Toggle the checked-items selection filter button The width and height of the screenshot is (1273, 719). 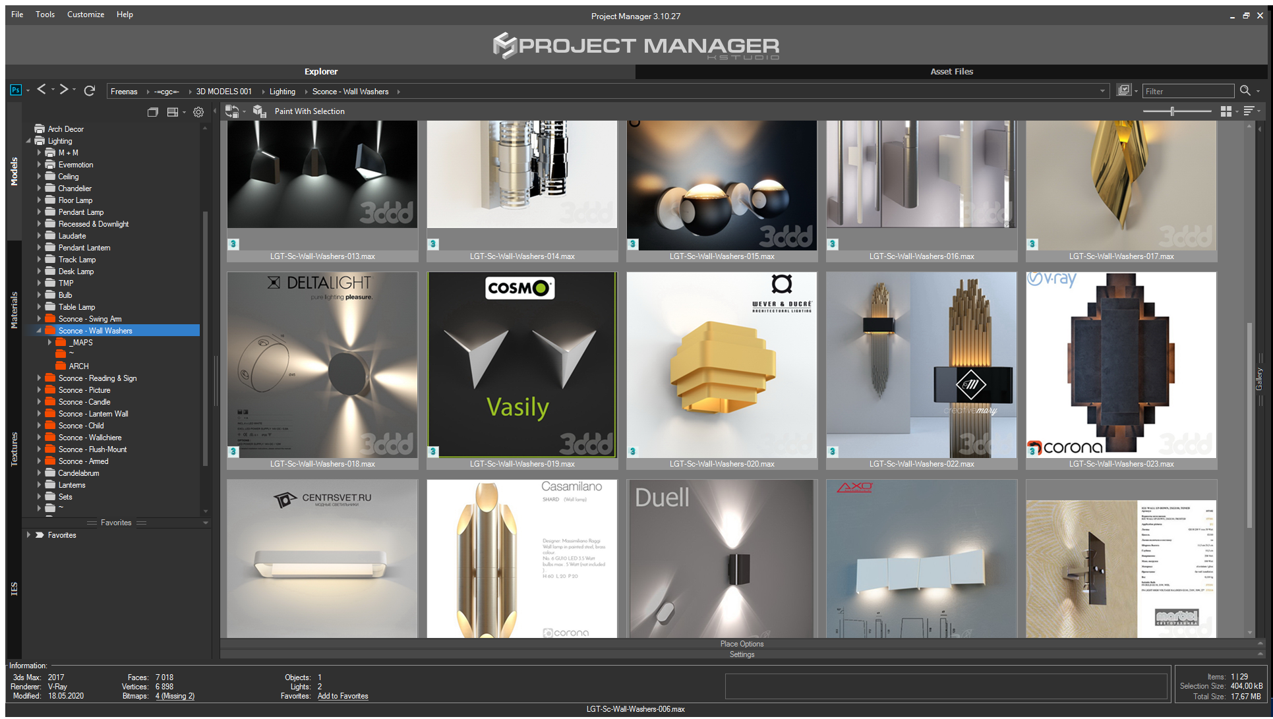tap(1124, 90)
